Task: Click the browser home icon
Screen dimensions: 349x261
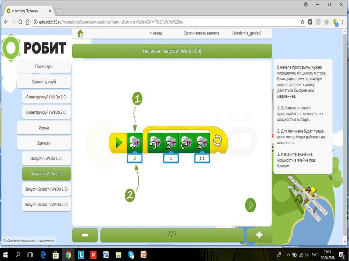Action: (x=27, y=22)
